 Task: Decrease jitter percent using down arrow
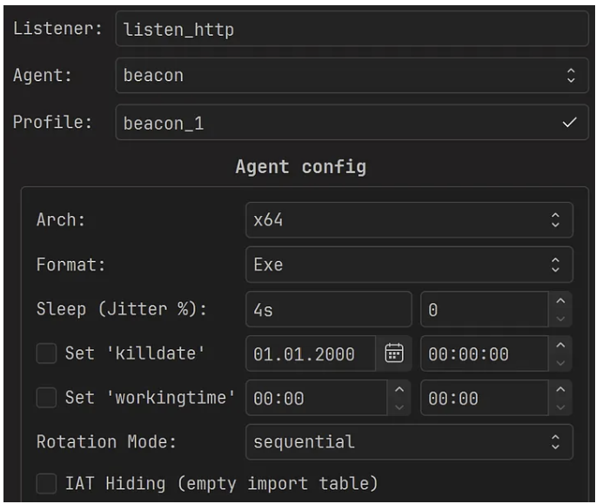(x=559, y=318)
